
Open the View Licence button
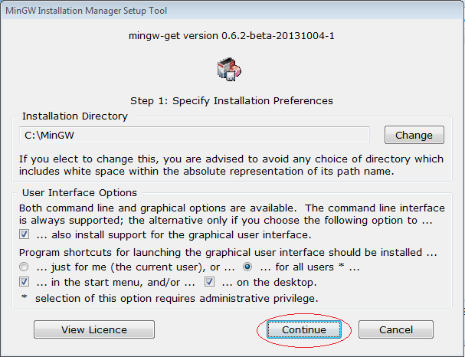94,329
